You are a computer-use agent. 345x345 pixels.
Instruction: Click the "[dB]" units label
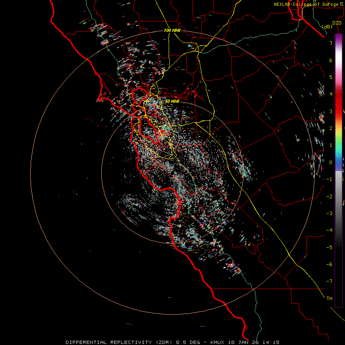click(327, 26)
